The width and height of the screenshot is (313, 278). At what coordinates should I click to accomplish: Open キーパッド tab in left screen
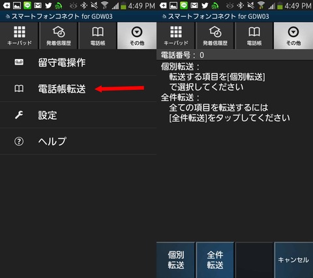point(20,36)
